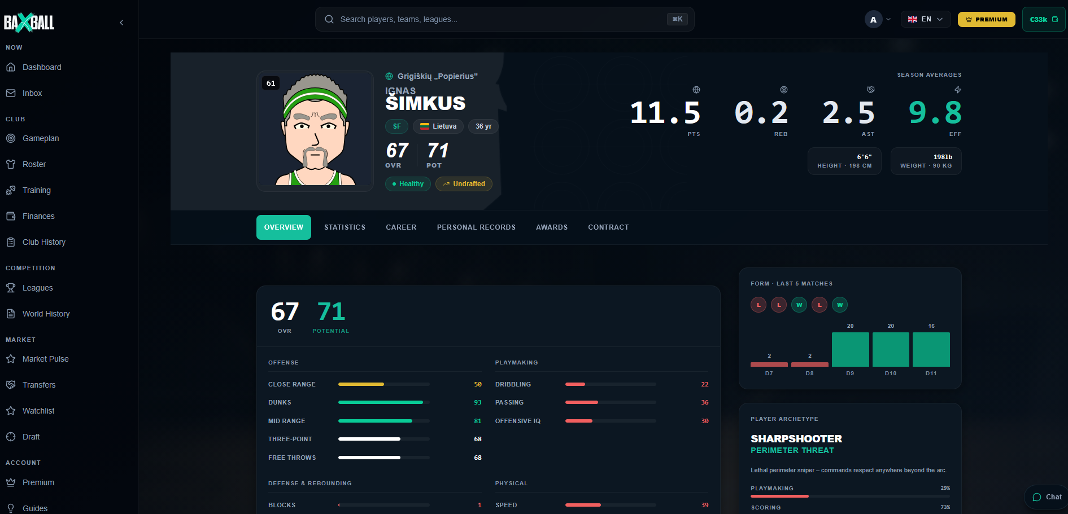1068x514 pixels.
Task: Click the BaxBall logo
Action: 29,23
